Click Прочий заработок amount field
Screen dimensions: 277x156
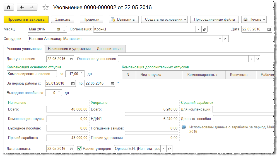pyautogui.click(x=67, y=138)
